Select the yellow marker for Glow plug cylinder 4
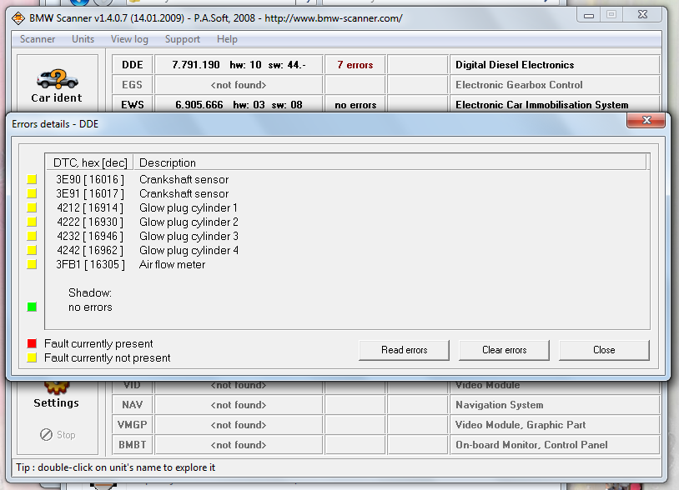The height and width of the screenshot is (490, 679). coord(32,250)
